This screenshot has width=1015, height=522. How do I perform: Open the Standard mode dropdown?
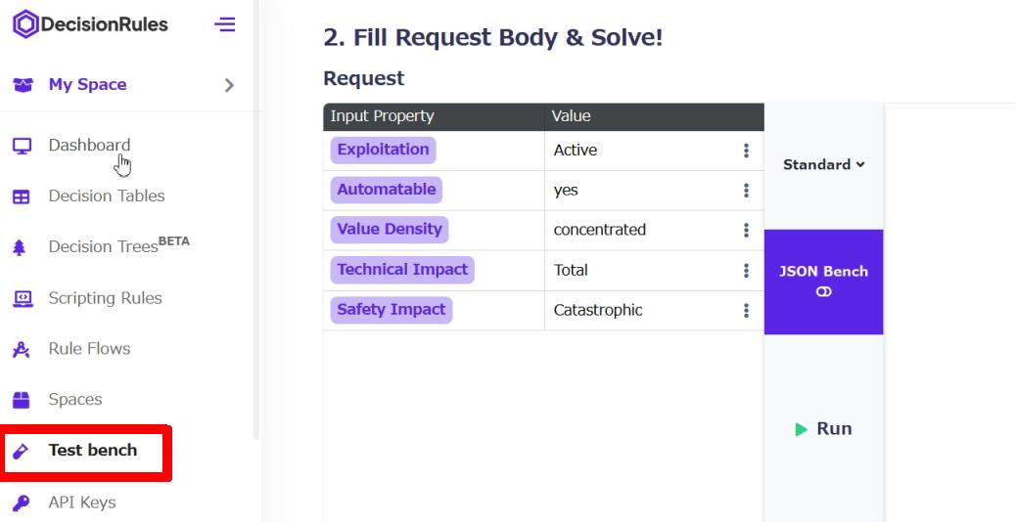tap(823, 164)
